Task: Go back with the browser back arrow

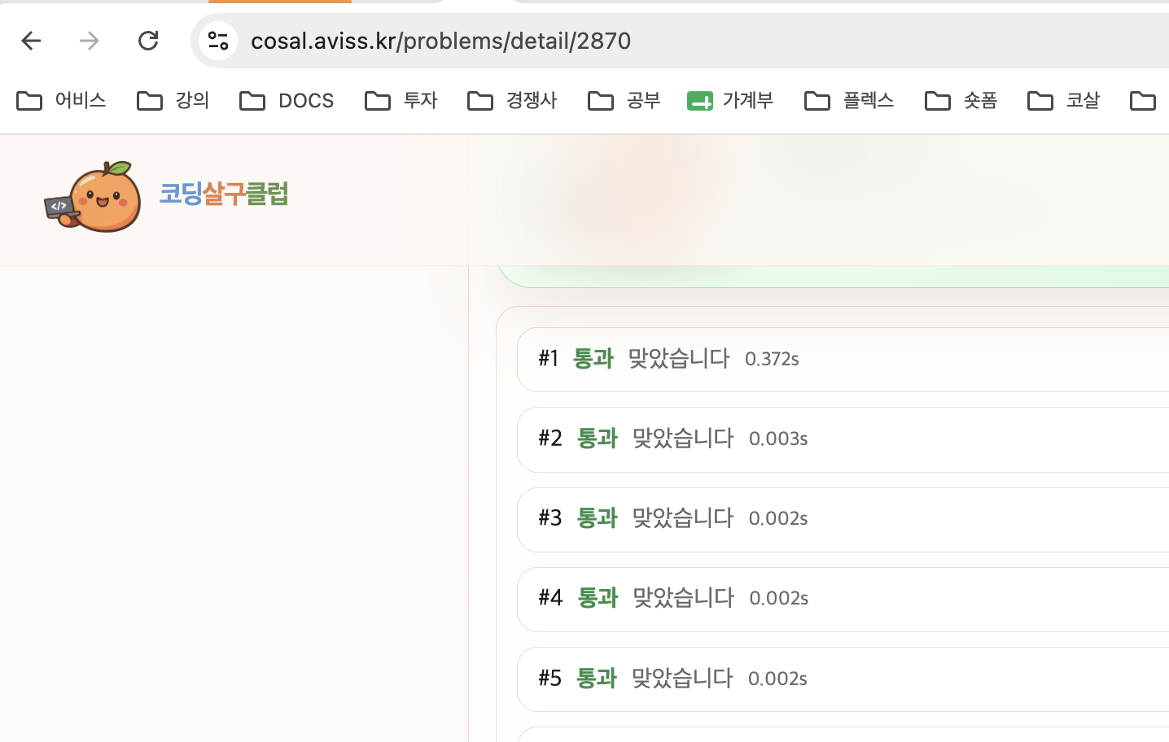Action: point(31,41)
